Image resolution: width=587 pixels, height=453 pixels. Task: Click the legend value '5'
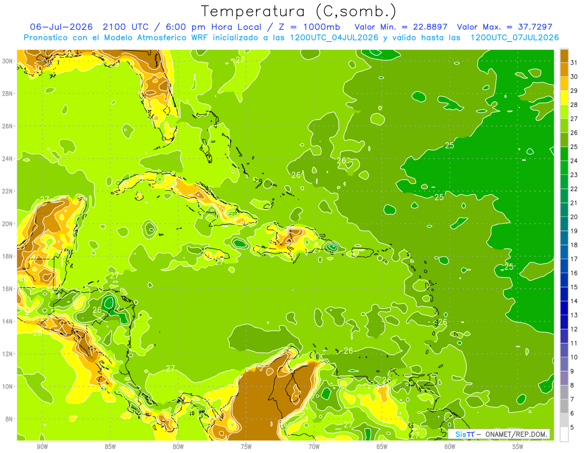pyautogui.click(x=572, y=427)
